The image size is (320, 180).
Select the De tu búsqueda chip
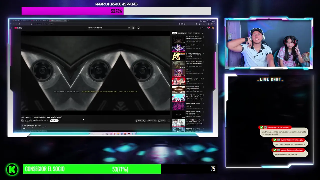tap(182, 33)
